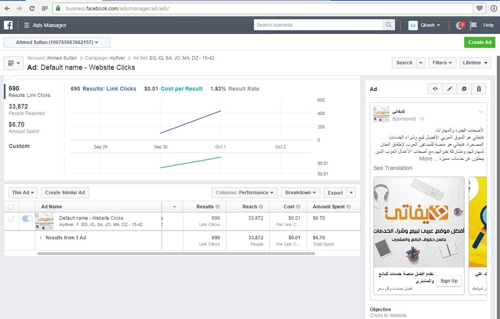Click the main carousel image in ad preview
The width and height of the screenshot is (500, 319).
click(419, 222)
